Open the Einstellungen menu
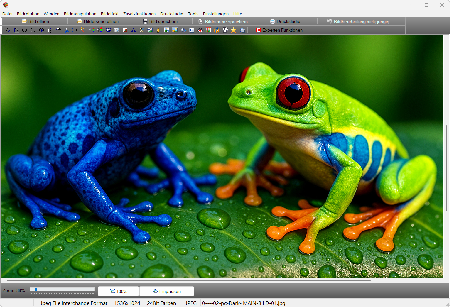Image resolution: width=450 pixels, height=307 pixels. (215, 14)
